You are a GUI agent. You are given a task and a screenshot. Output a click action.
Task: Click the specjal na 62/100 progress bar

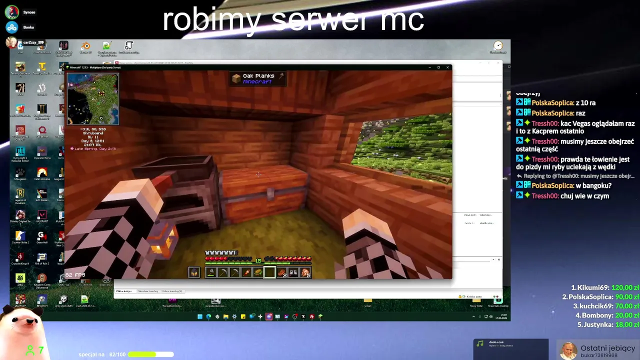150,354
